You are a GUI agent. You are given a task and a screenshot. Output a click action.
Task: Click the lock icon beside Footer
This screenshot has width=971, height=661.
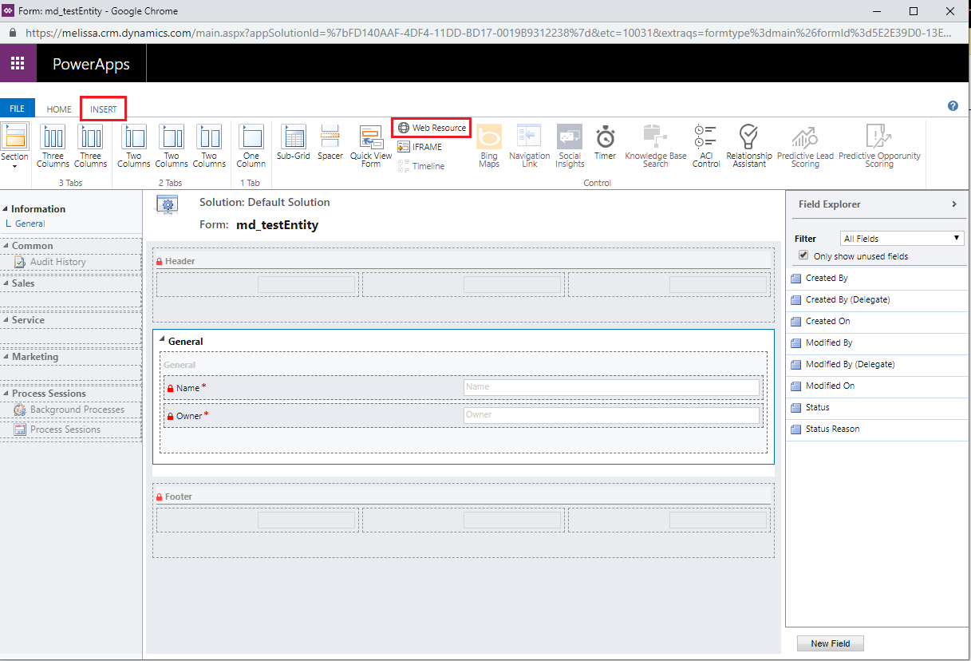coord(160,497)
